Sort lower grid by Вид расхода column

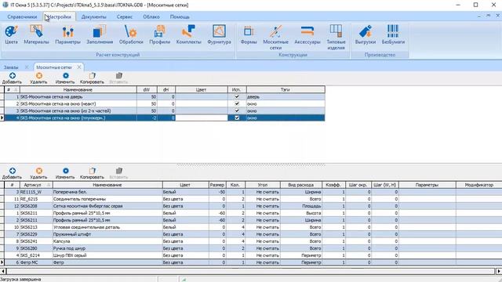301,185
